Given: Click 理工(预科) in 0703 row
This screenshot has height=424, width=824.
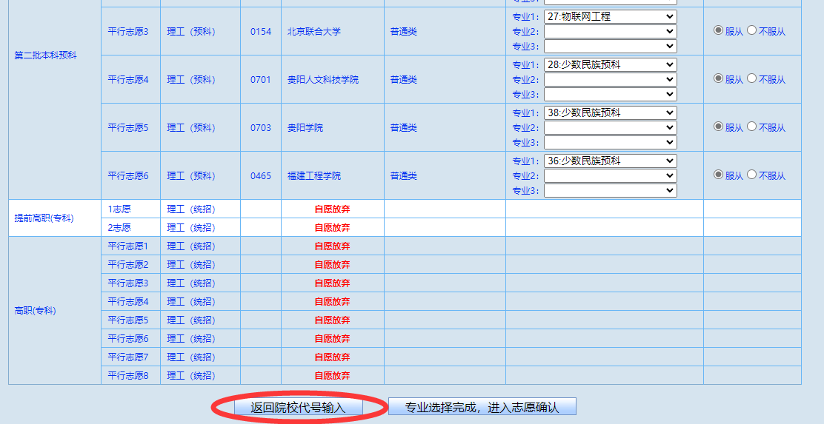Looking at the screenshot, I should 191,127.
